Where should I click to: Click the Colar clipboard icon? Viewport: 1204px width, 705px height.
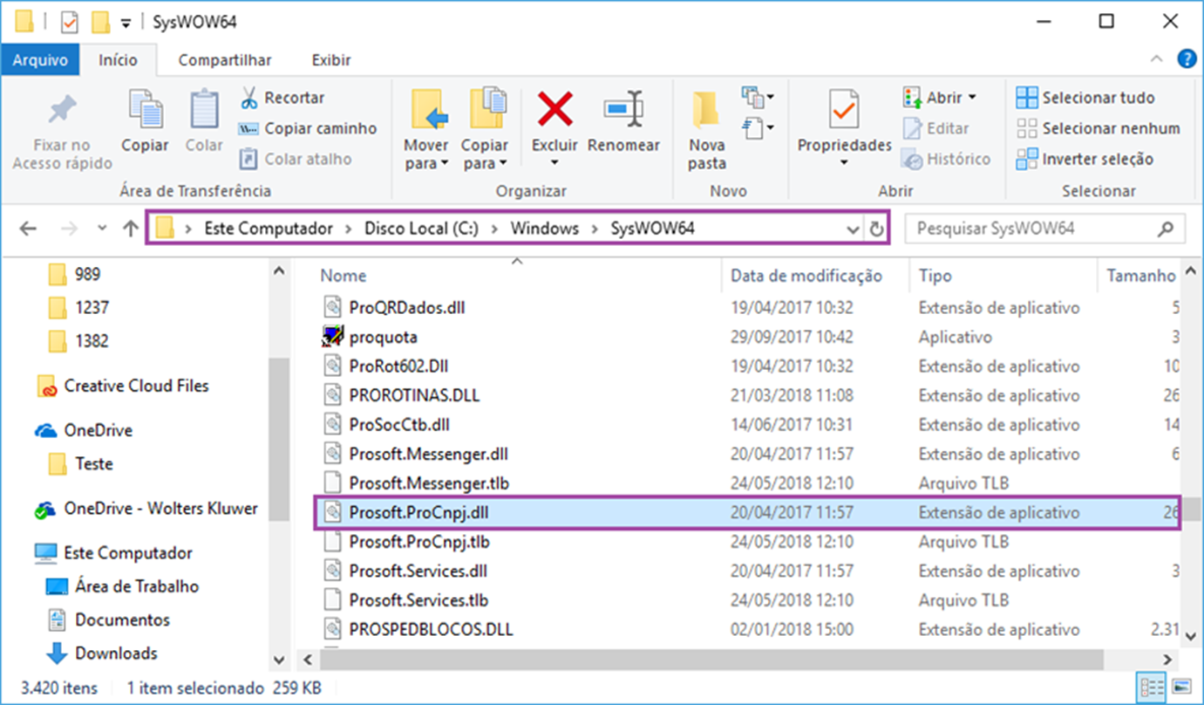pos(204,110)
